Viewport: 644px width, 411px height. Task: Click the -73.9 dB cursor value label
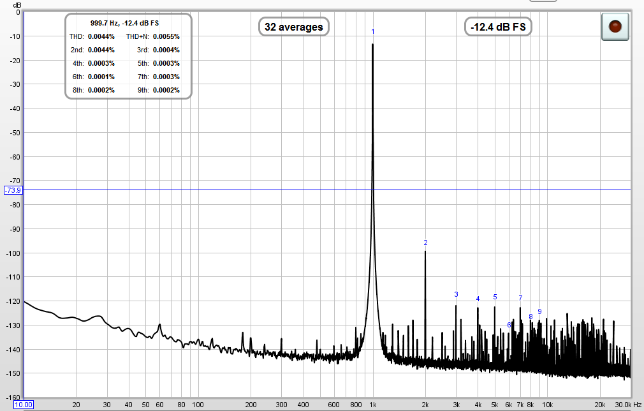[13, 190]
